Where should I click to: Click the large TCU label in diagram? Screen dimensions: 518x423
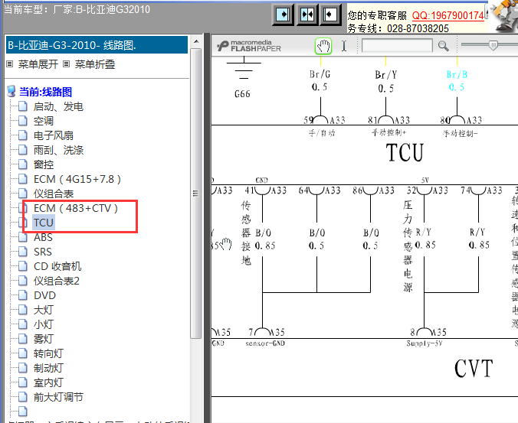click(405, 152)
